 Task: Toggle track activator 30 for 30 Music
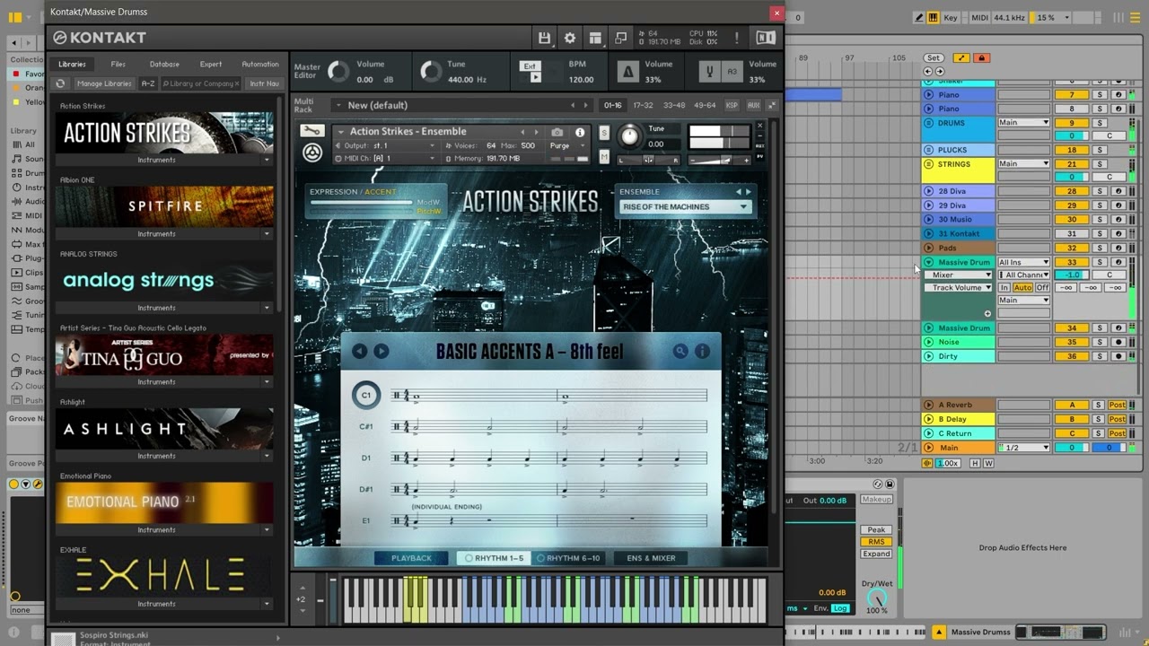[1071, 219]
